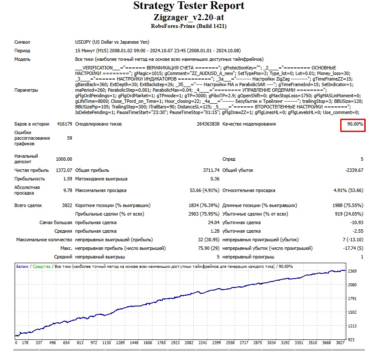366x351 pixels.
Task: Click the "Strategy Tester Report" title
Action: pyautogui.click(x=189, y=6)
